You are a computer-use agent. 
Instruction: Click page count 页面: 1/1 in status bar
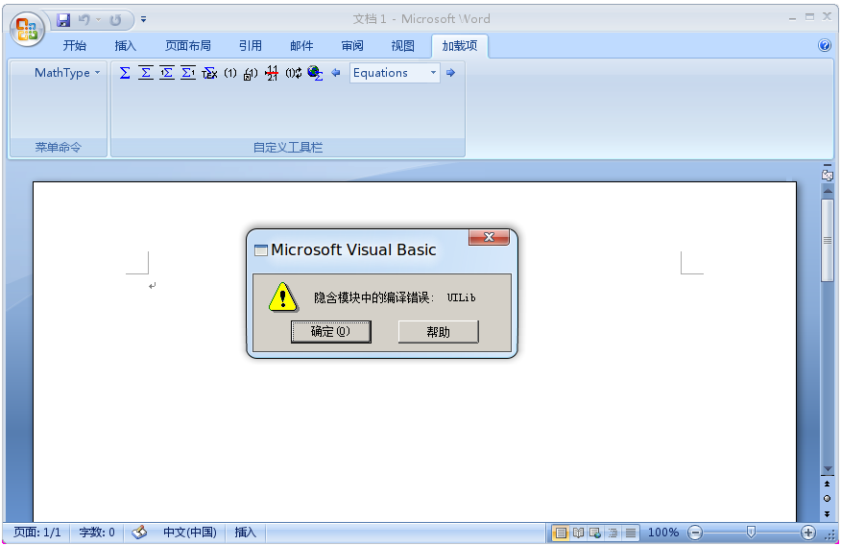37,533
